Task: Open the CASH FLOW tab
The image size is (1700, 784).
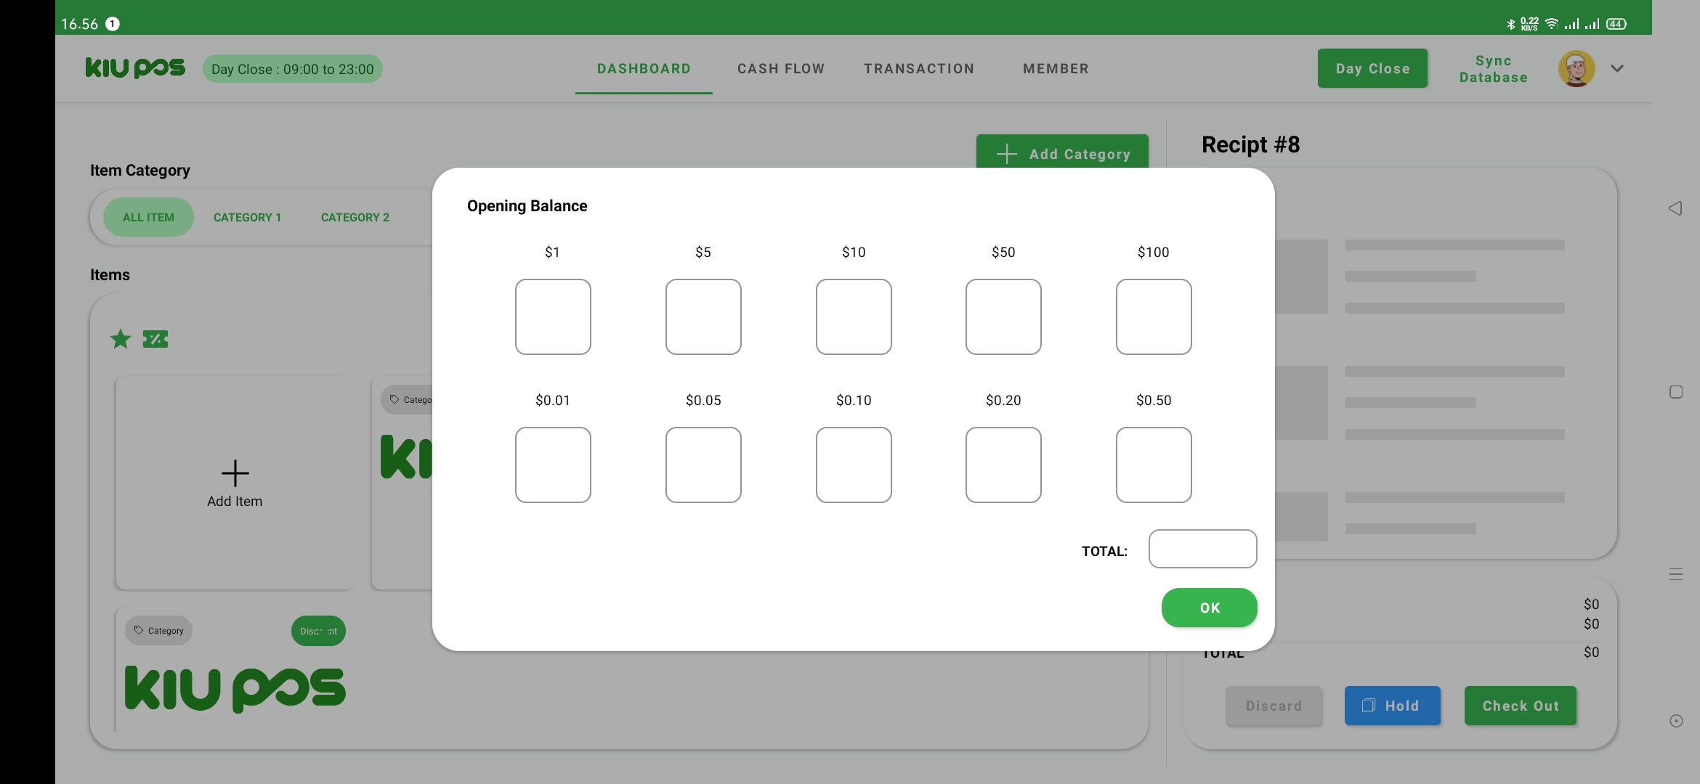Action: click(781, 69)
